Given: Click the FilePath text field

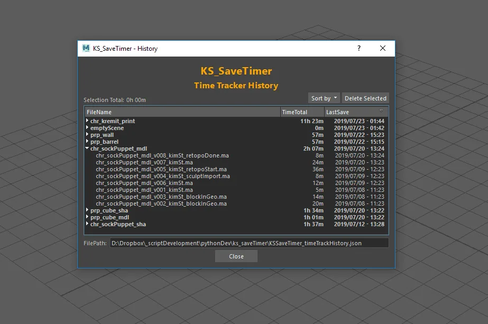Looking at the screenshot, I should (248, 243).
